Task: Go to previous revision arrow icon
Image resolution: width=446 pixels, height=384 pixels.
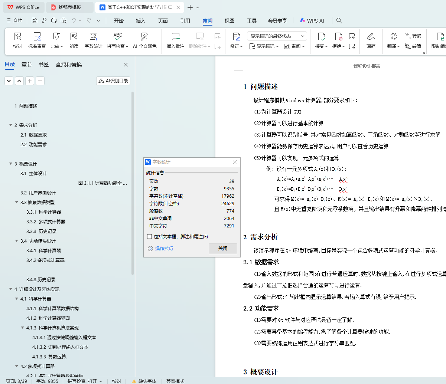Action: click(x=352, y=36)
